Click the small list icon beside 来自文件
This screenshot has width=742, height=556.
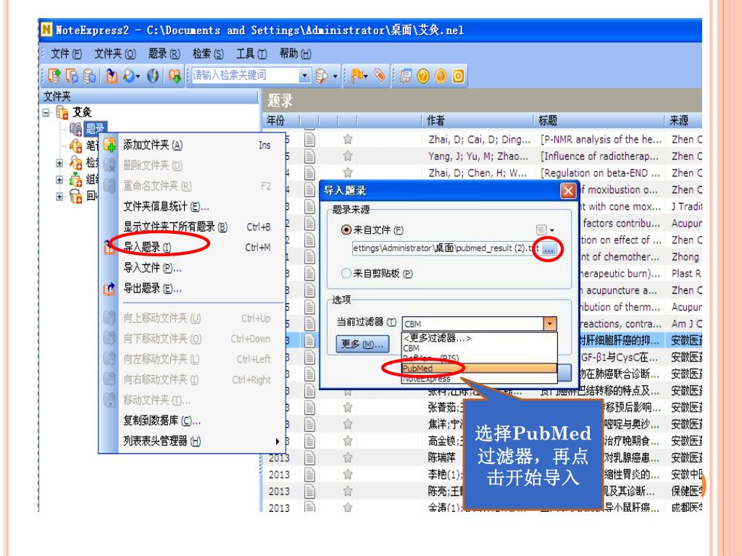tap(541, 229)
